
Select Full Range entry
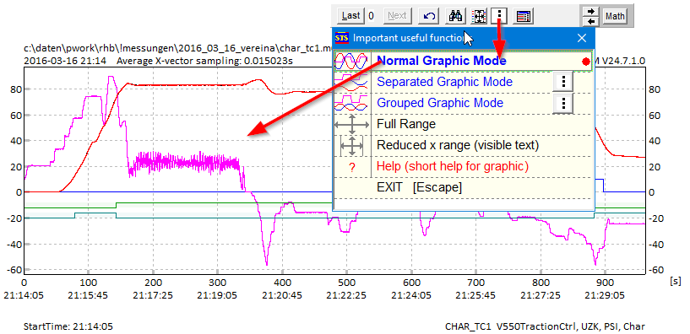(x=463, y=124)
